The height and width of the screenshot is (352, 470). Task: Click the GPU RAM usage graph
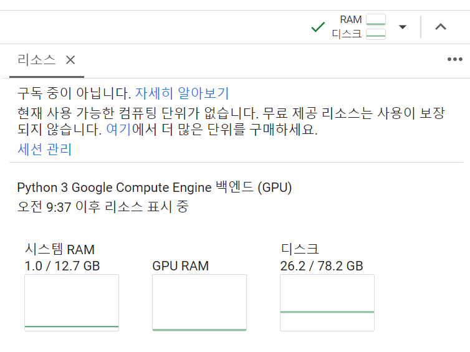199,303
